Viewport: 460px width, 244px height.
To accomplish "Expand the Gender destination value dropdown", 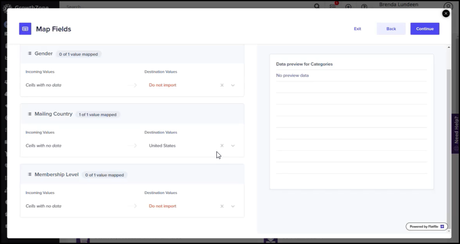I will click(233, 85).
